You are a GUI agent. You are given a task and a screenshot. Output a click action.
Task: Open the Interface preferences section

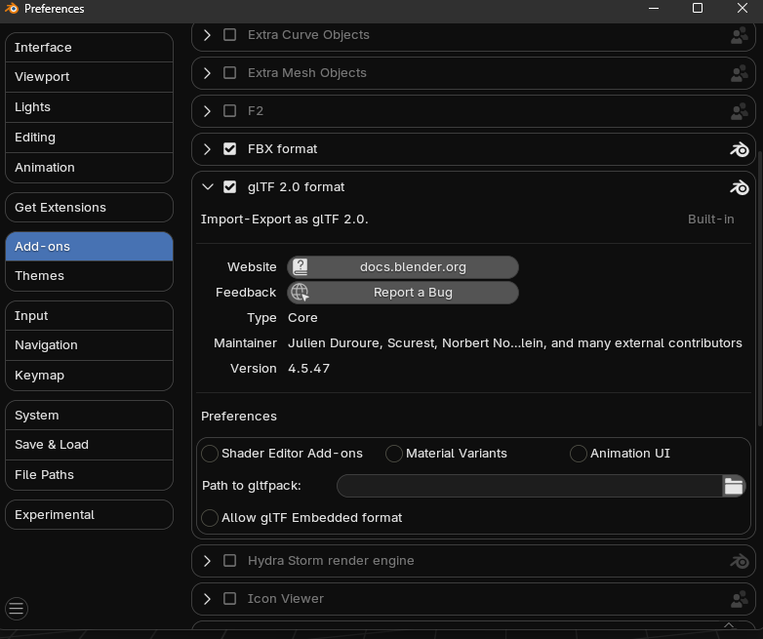[89, 47]
